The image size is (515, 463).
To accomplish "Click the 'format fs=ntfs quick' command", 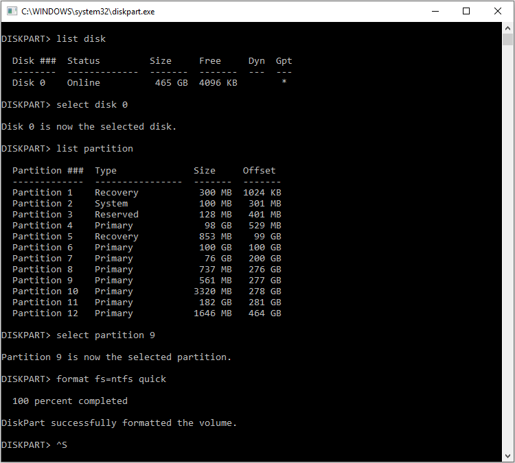I will point(111,379).
